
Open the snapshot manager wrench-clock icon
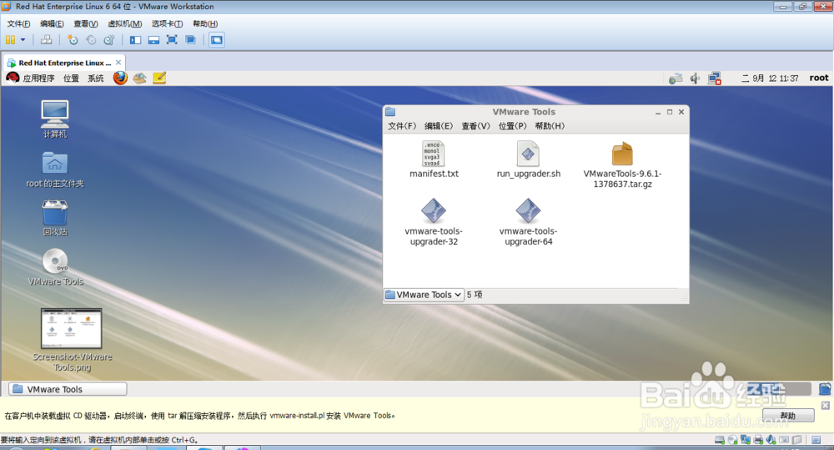[109, 40]
